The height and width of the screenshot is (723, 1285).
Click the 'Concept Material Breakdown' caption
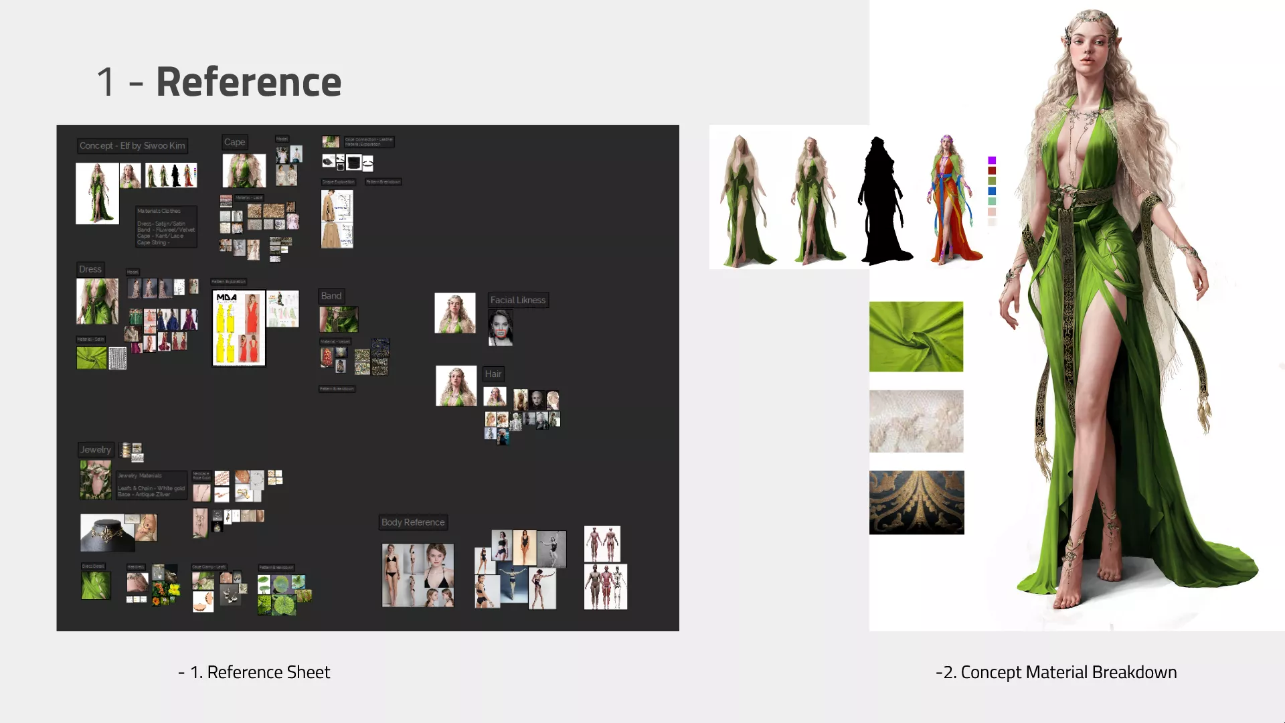1056,672
